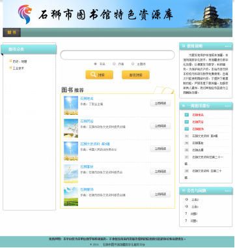The width and height of the screenshot is (235, 248).
Task: Open more arrow on 使用说明 panel
Action: click(228, 46)
